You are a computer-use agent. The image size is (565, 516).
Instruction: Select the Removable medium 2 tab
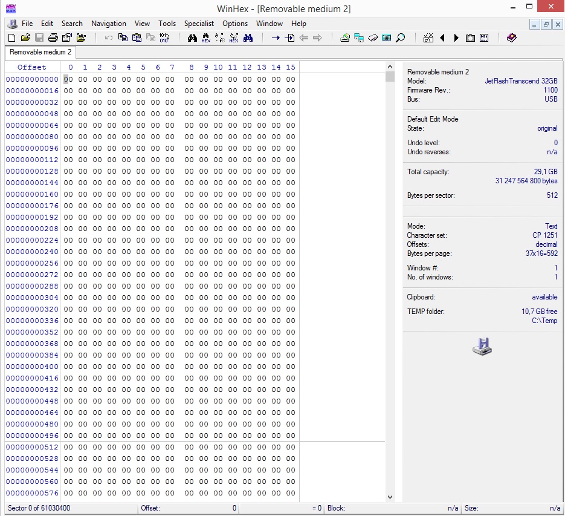40,52
